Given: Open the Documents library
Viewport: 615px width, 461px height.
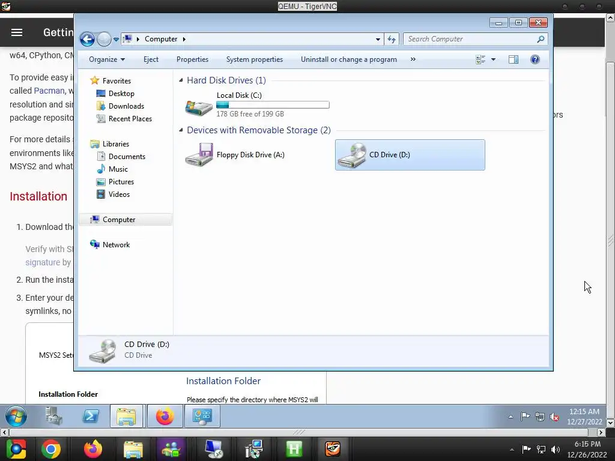Looking at the screenshot, I should pyautogui.click(x=127, y=157).
